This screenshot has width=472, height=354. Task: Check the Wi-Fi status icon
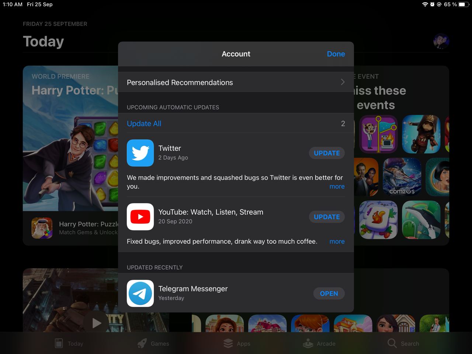pos(425,4)
